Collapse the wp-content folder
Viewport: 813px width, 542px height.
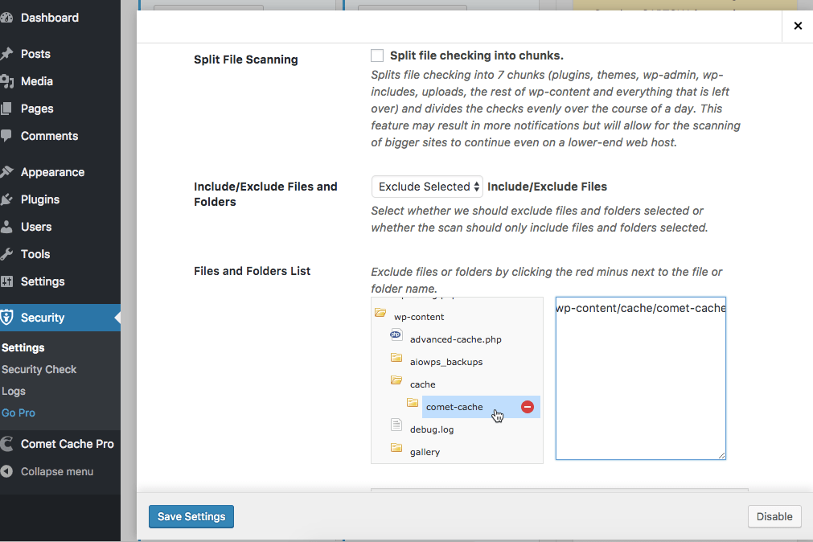click(380, 312)
